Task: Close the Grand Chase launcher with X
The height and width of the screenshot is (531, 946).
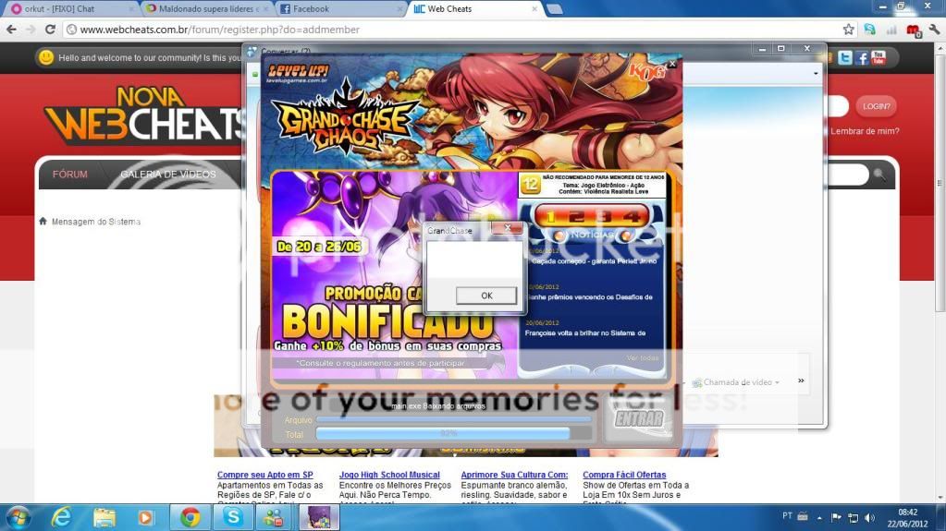Action: pos(672,65)
